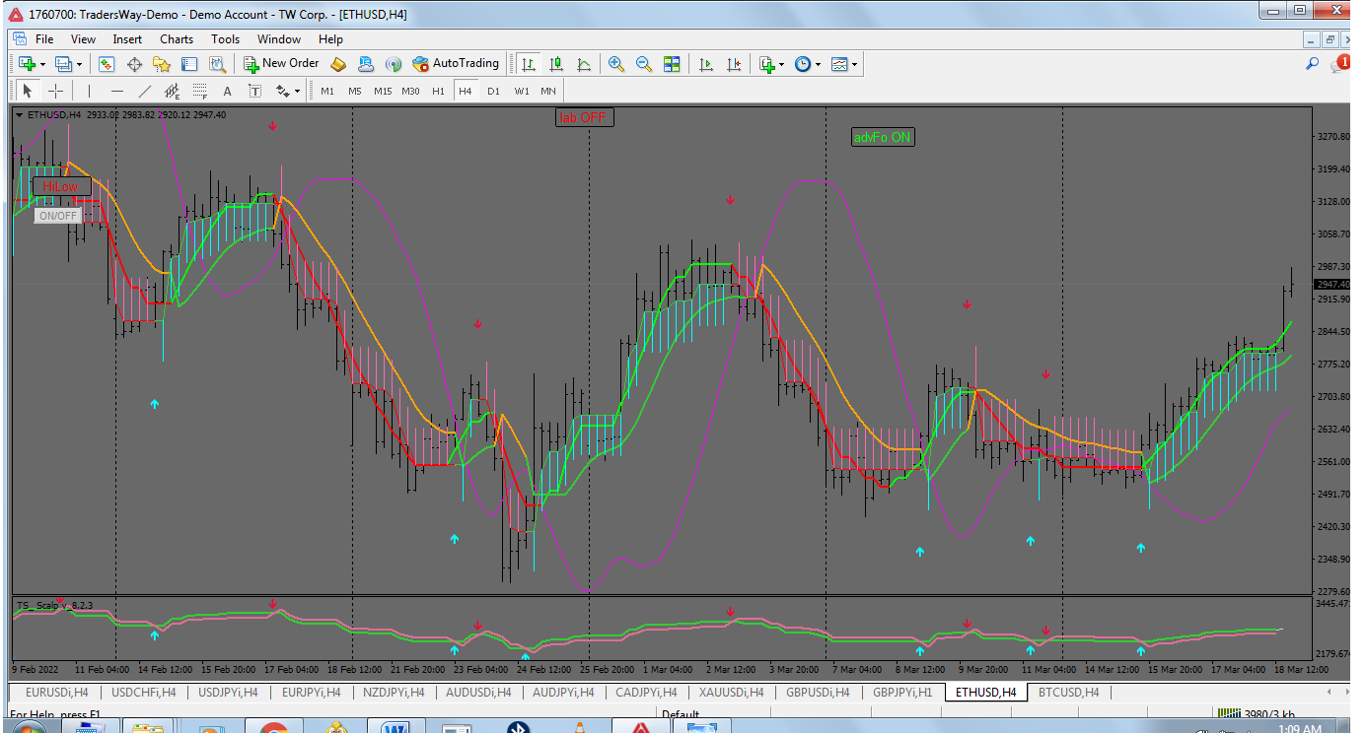1367x733 pixels.
Task: Expand the Indicators list dropdown arrow
Action: [x=781, y=65]
